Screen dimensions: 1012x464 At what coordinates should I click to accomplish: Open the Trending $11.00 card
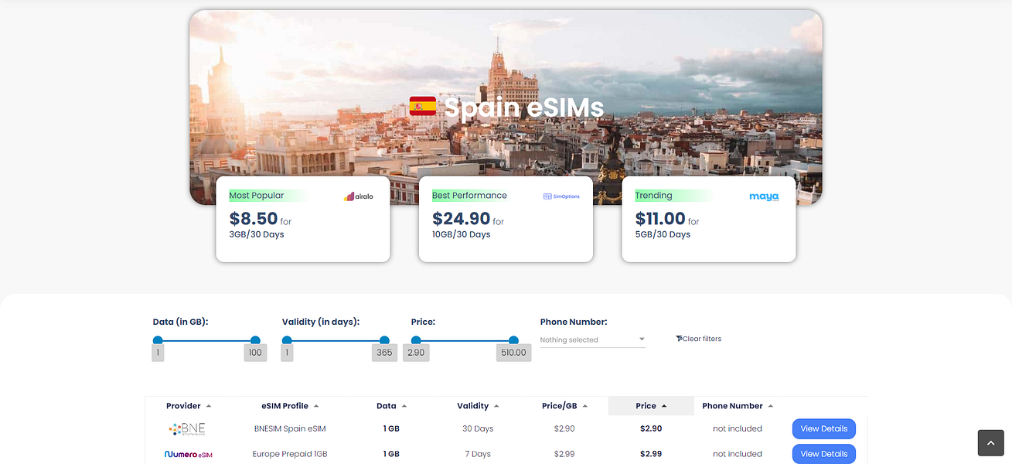pyautogui.click(x=709, y=219)
